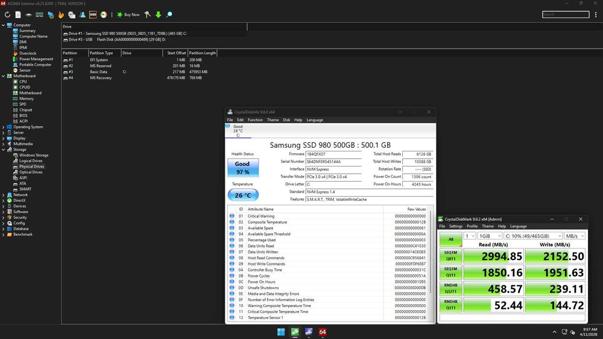Open Language menu in CrystalDiskInfo
Image resolution: width=603 pixels, height=339 pixels.
click(315, 120)
